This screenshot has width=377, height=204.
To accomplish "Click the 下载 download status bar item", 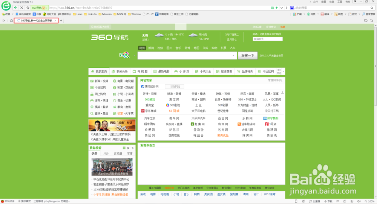I will coord(328,201).
